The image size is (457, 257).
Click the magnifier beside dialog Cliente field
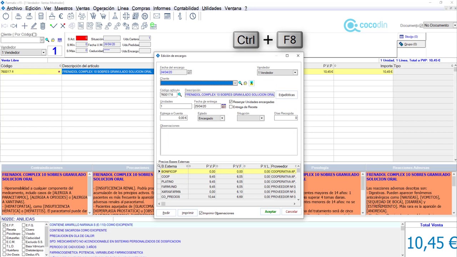coord(240,83)
